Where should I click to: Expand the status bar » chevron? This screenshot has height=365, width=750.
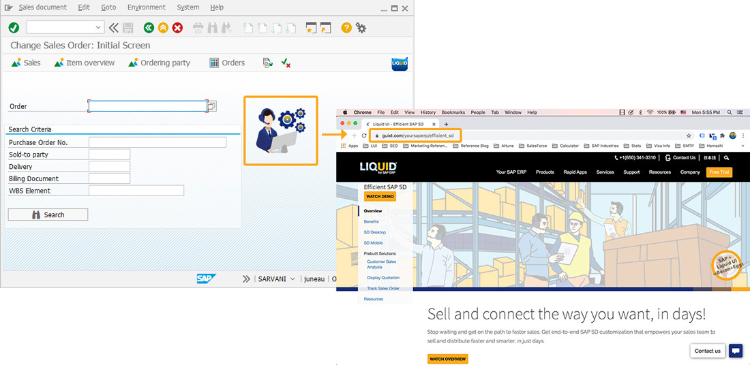pyautogui.click(x=246, y=279)
